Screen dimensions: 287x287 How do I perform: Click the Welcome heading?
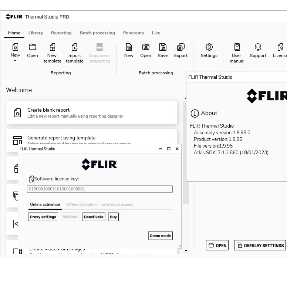tap(19, 90)
